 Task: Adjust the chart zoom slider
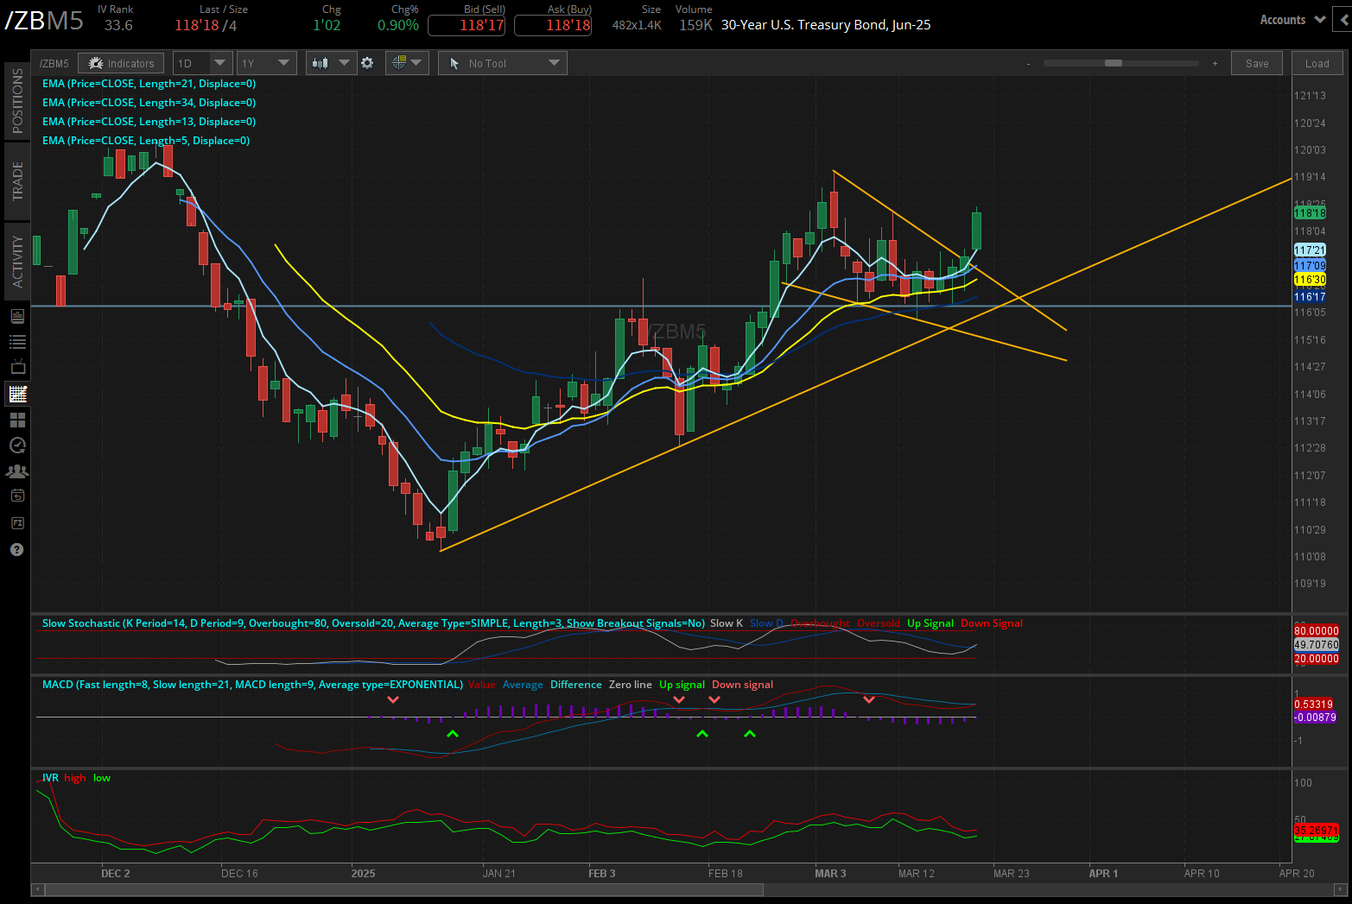point(1114,62)
